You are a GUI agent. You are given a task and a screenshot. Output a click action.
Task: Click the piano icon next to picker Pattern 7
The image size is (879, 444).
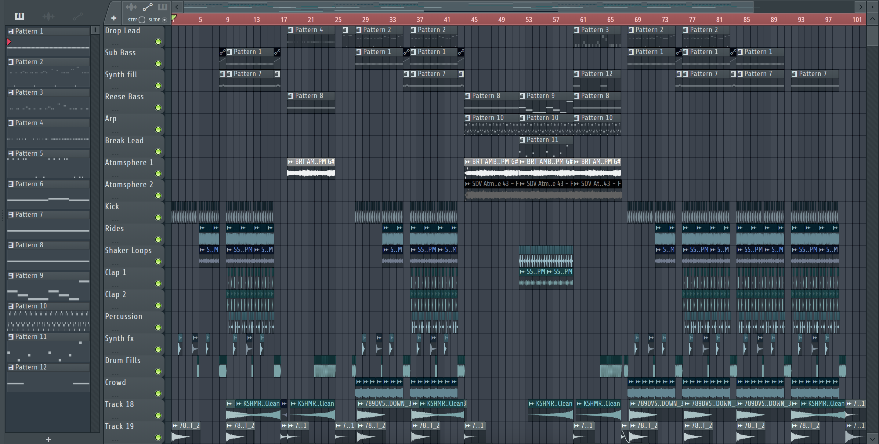click(x=11, y=215)
